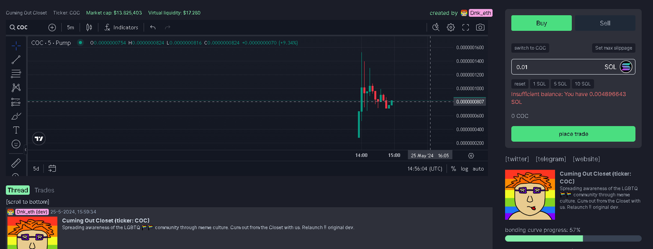Viewport: 653px width, 249px height.
Task: Open the thread post image thumbnail
Action: pos(32,233)
